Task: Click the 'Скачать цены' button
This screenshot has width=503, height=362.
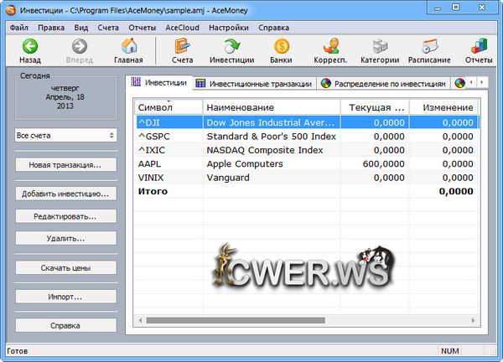Action: point(65,268)
